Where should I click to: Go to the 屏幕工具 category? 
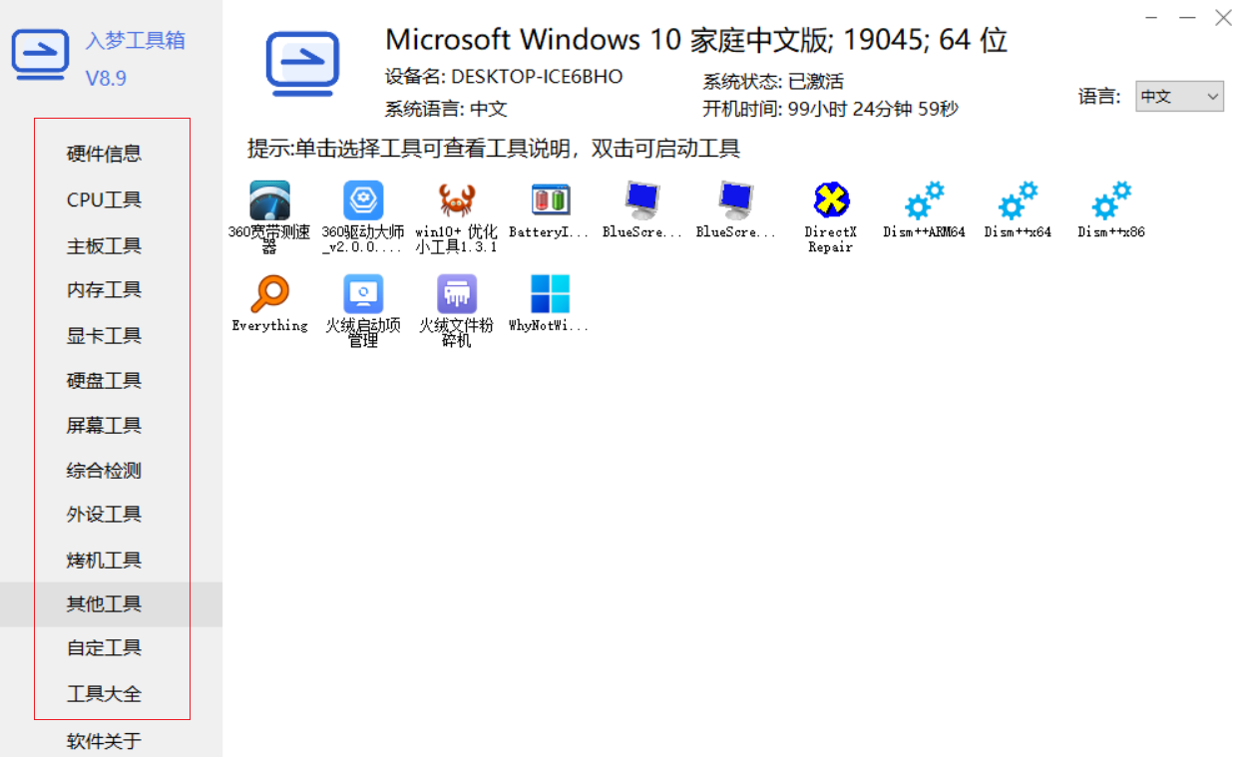pyautogui.click(x=104, y=426)
